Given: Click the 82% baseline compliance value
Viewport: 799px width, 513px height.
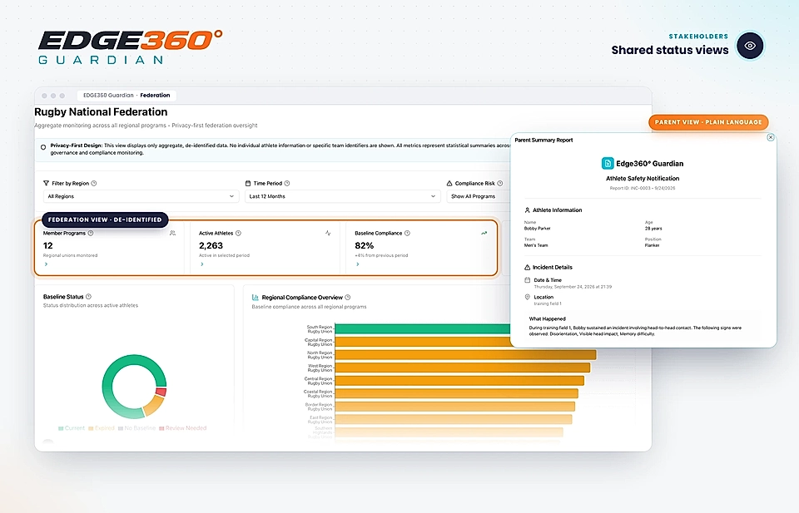Looking at the screenshot, I should pyautogui.click(x=365, y=245).
